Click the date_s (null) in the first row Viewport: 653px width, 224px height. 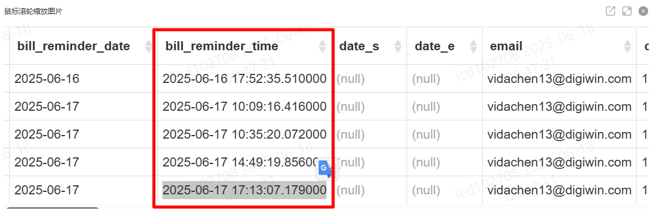tap(351, 79)
